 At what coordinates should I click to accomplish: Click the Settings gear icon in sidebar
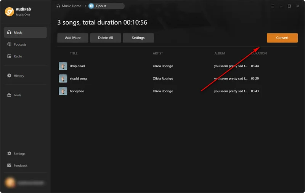[9, 153]
